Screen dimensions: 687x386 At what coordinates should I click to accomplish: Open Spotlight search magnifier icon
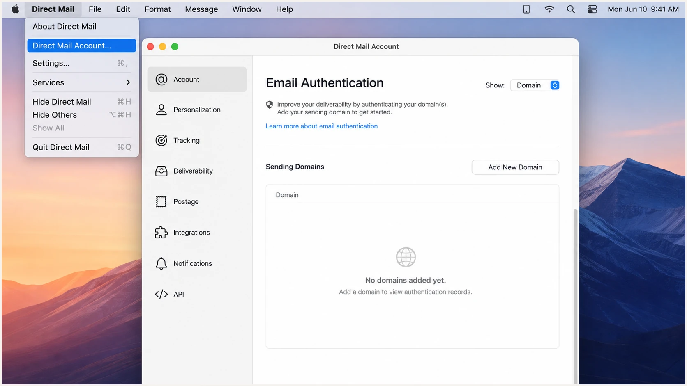click(571, 9)
